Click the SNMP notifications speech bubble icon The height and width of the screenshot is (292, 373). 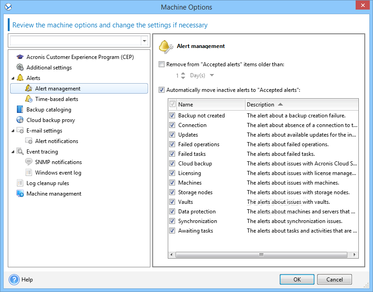[x=28, y=162]
